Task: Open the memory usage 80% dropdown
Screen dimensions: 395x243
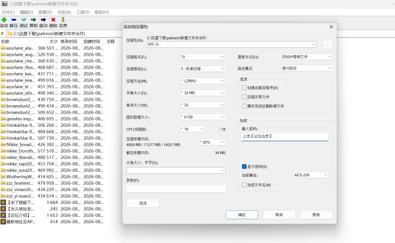Action: [212, 142]
